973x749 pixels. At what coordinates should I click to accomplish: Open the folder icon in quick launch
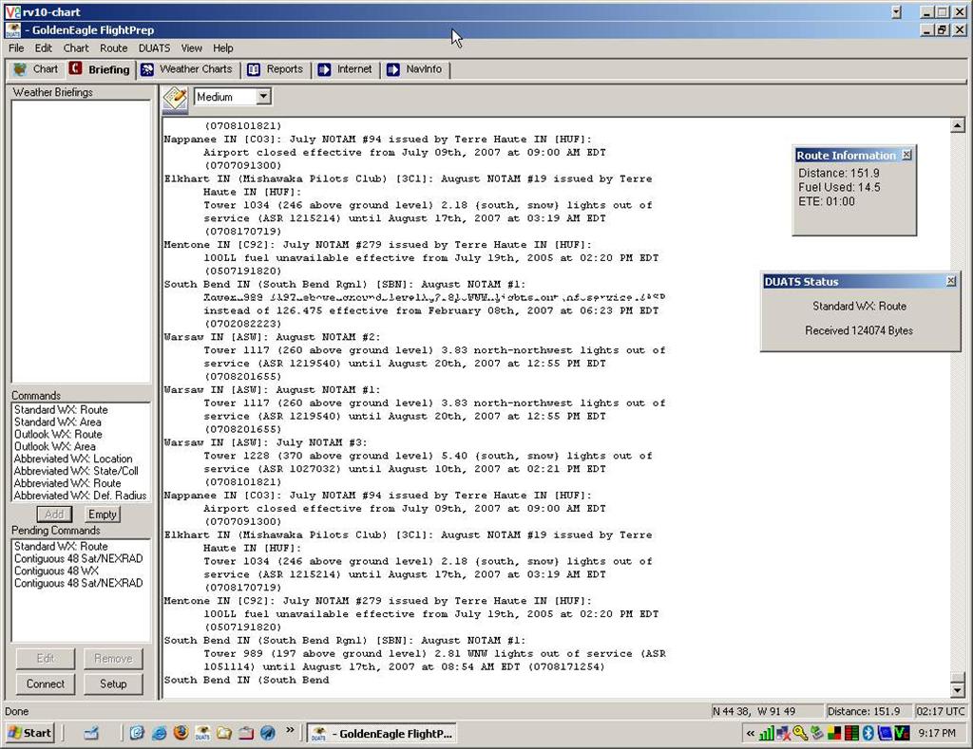point(224,734)
